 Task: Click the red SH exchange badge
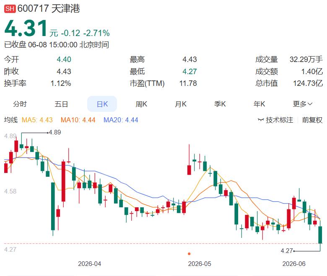click(x=10, y=8)
